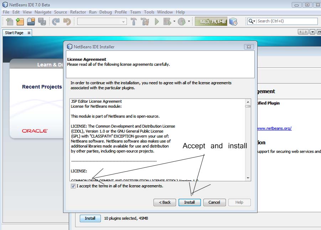Click the Save All toolbar icon
The image size is (321, 230).
click(42, 21)
